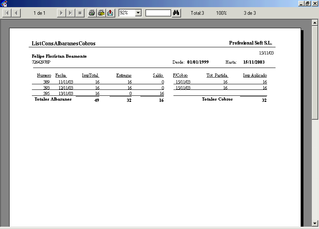Go to the previous report page
Screen dimensions: 319x229
(16, 13)
